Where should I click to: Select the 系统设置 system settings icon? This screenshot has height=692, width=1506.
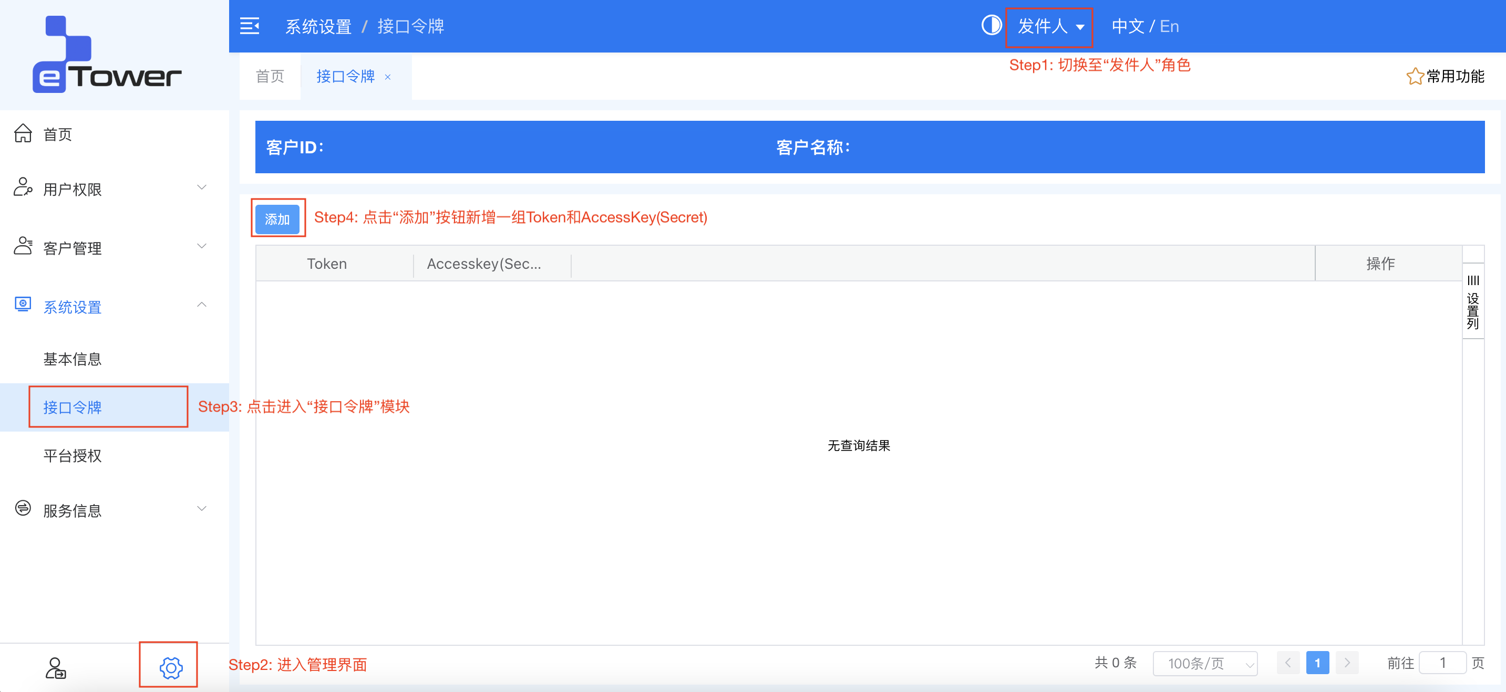click(22, 306)
